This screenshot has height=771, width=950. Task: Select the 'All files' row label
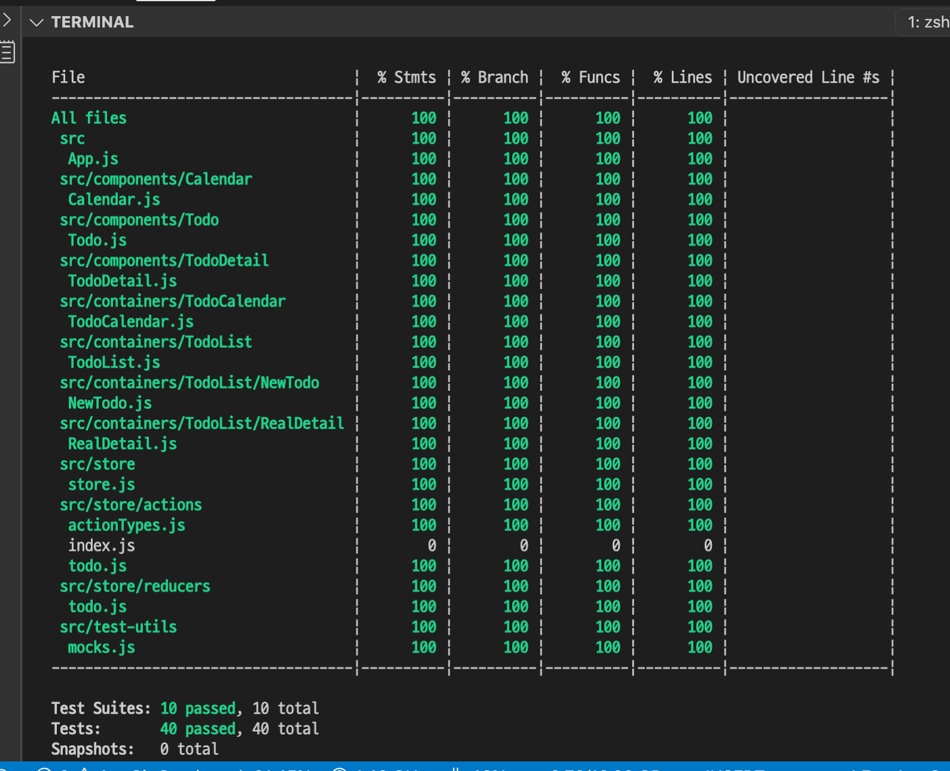click(x=89, y=118)
